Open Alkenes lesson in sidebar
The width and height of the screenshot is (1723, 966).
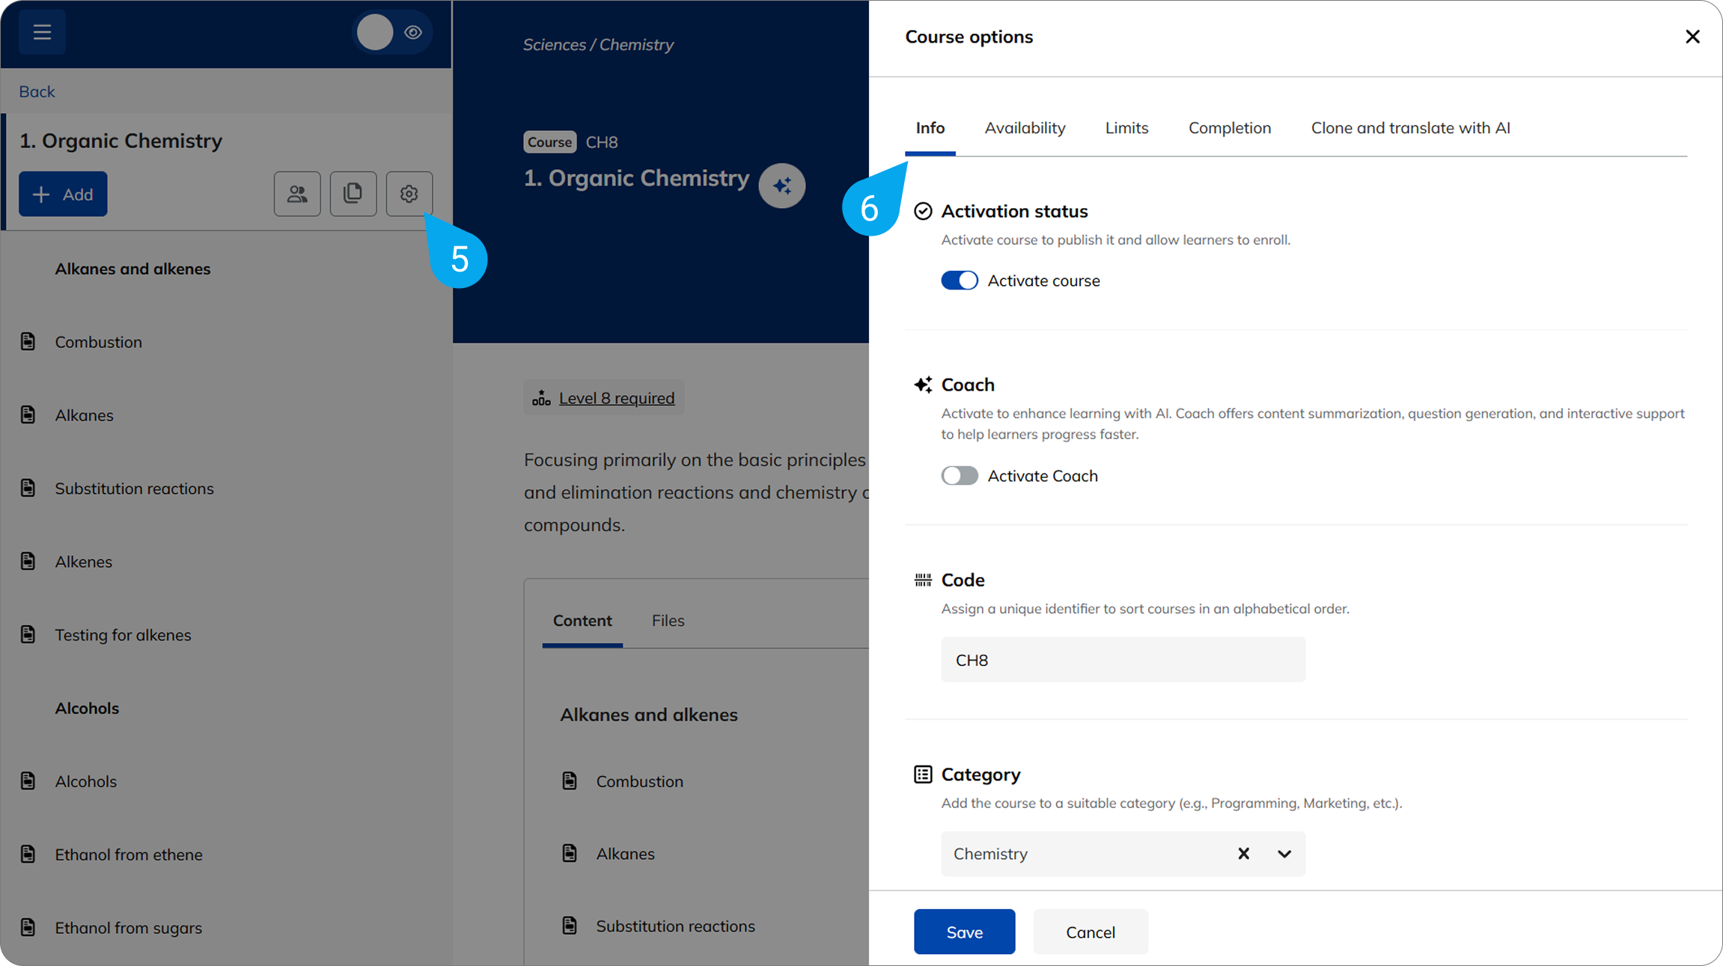pos(83,562)
